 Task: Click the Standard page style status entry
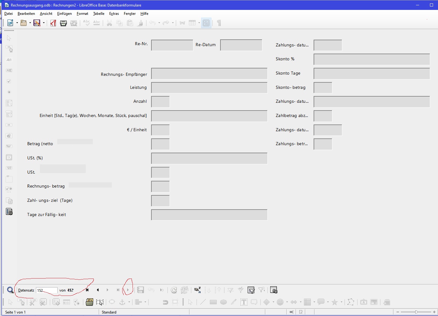tap(109, 312)
